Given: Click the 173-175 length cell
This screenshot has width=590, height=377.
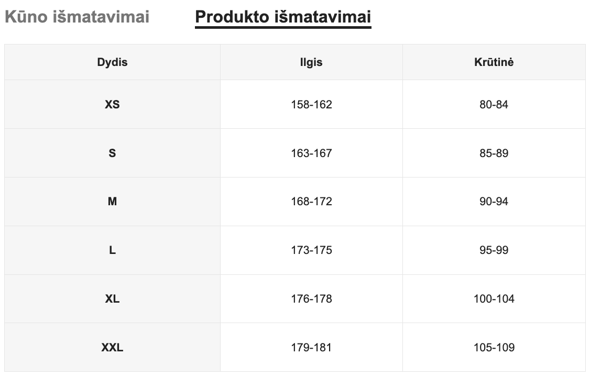Looking at the screenshot, I should tap(311, 250).
